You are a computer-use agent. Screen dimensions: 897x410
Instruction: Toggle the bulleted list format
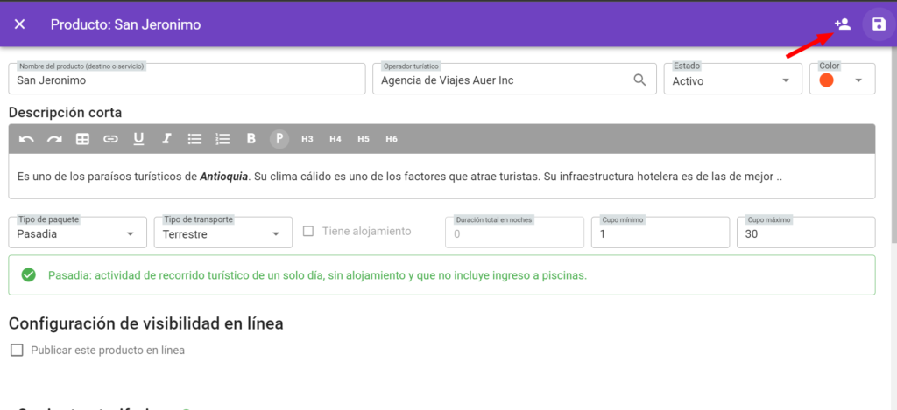click(195, 139)
